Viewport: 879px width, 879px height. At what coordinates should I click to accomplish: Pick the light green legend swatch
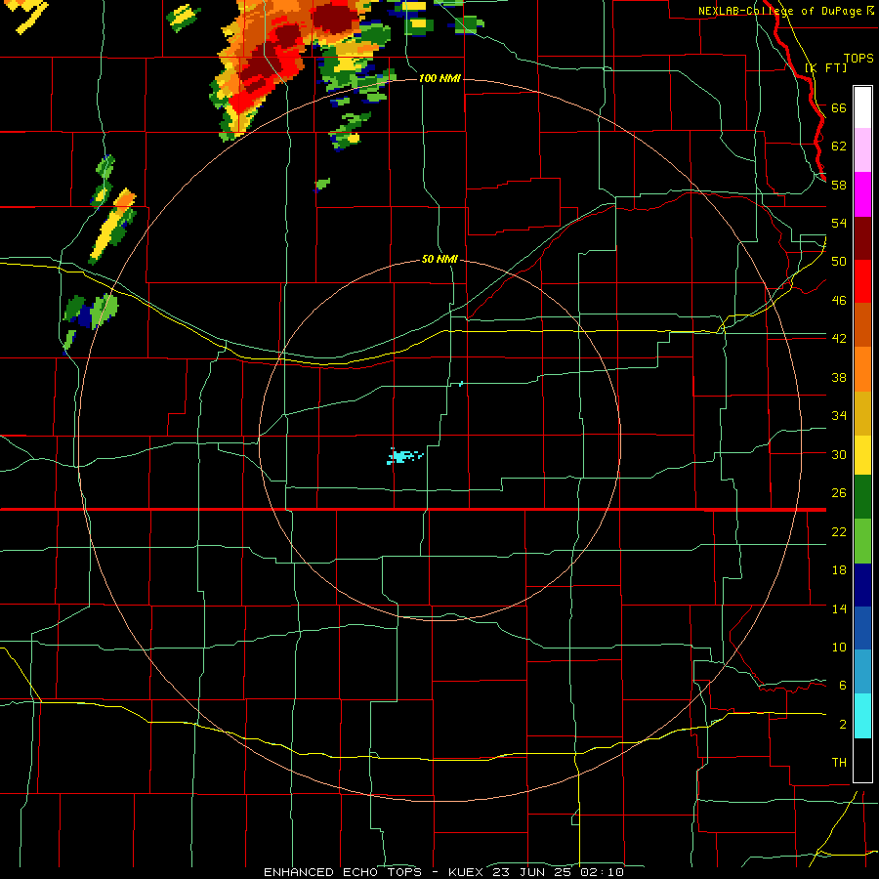[862, 541]
